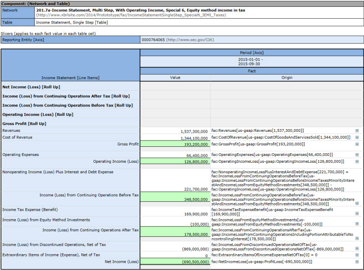Select the green 348,500,000 value cell
This screenshot has height=270, width=364.
pos(175,197)
